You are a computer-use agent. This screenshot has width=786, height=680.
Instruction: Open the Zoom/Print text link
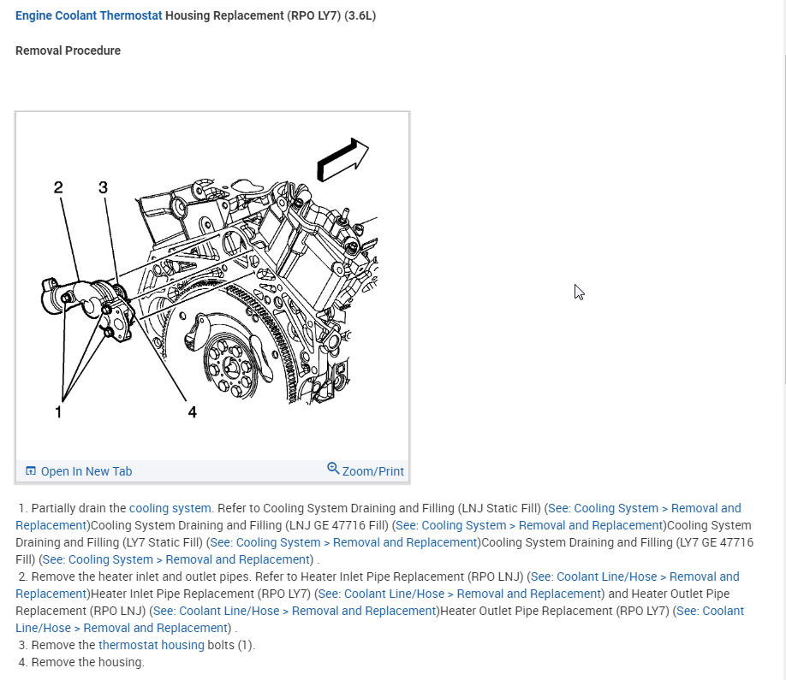(x=373, y=471)
